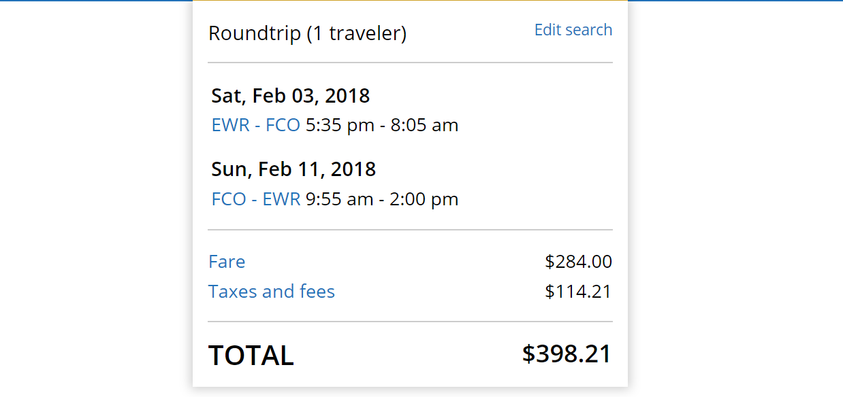Click the 8:05 am outbound arrival time
This screenshot has height=397, width=843.
point(424,125)
